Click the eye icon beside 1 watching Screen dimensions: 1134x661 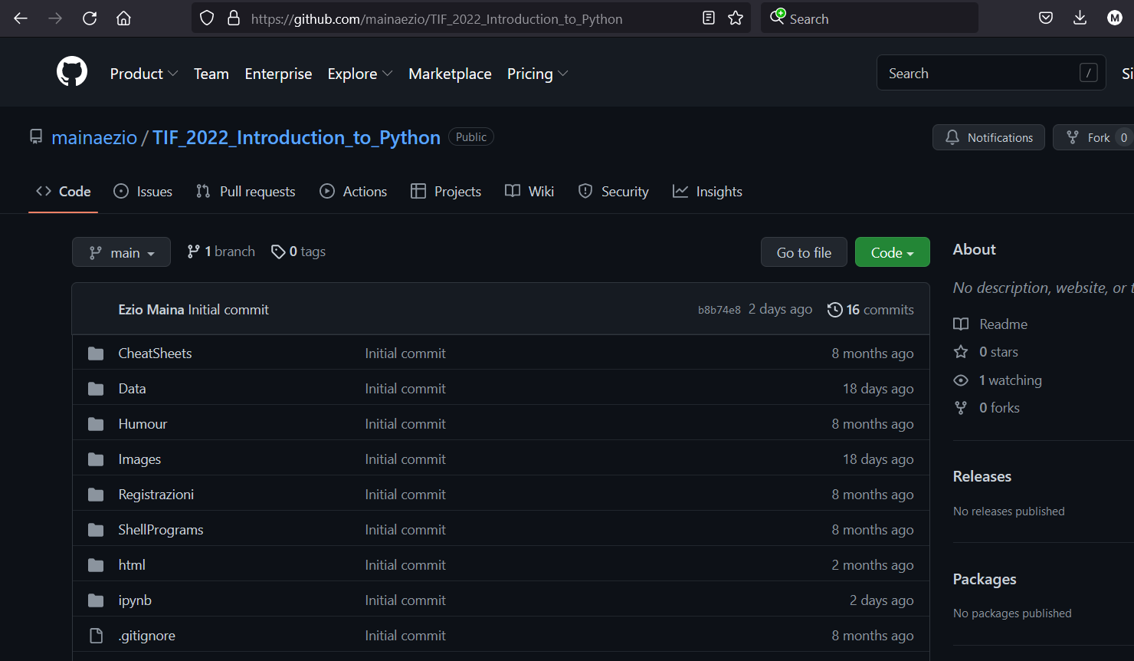(x=961, y=380)
